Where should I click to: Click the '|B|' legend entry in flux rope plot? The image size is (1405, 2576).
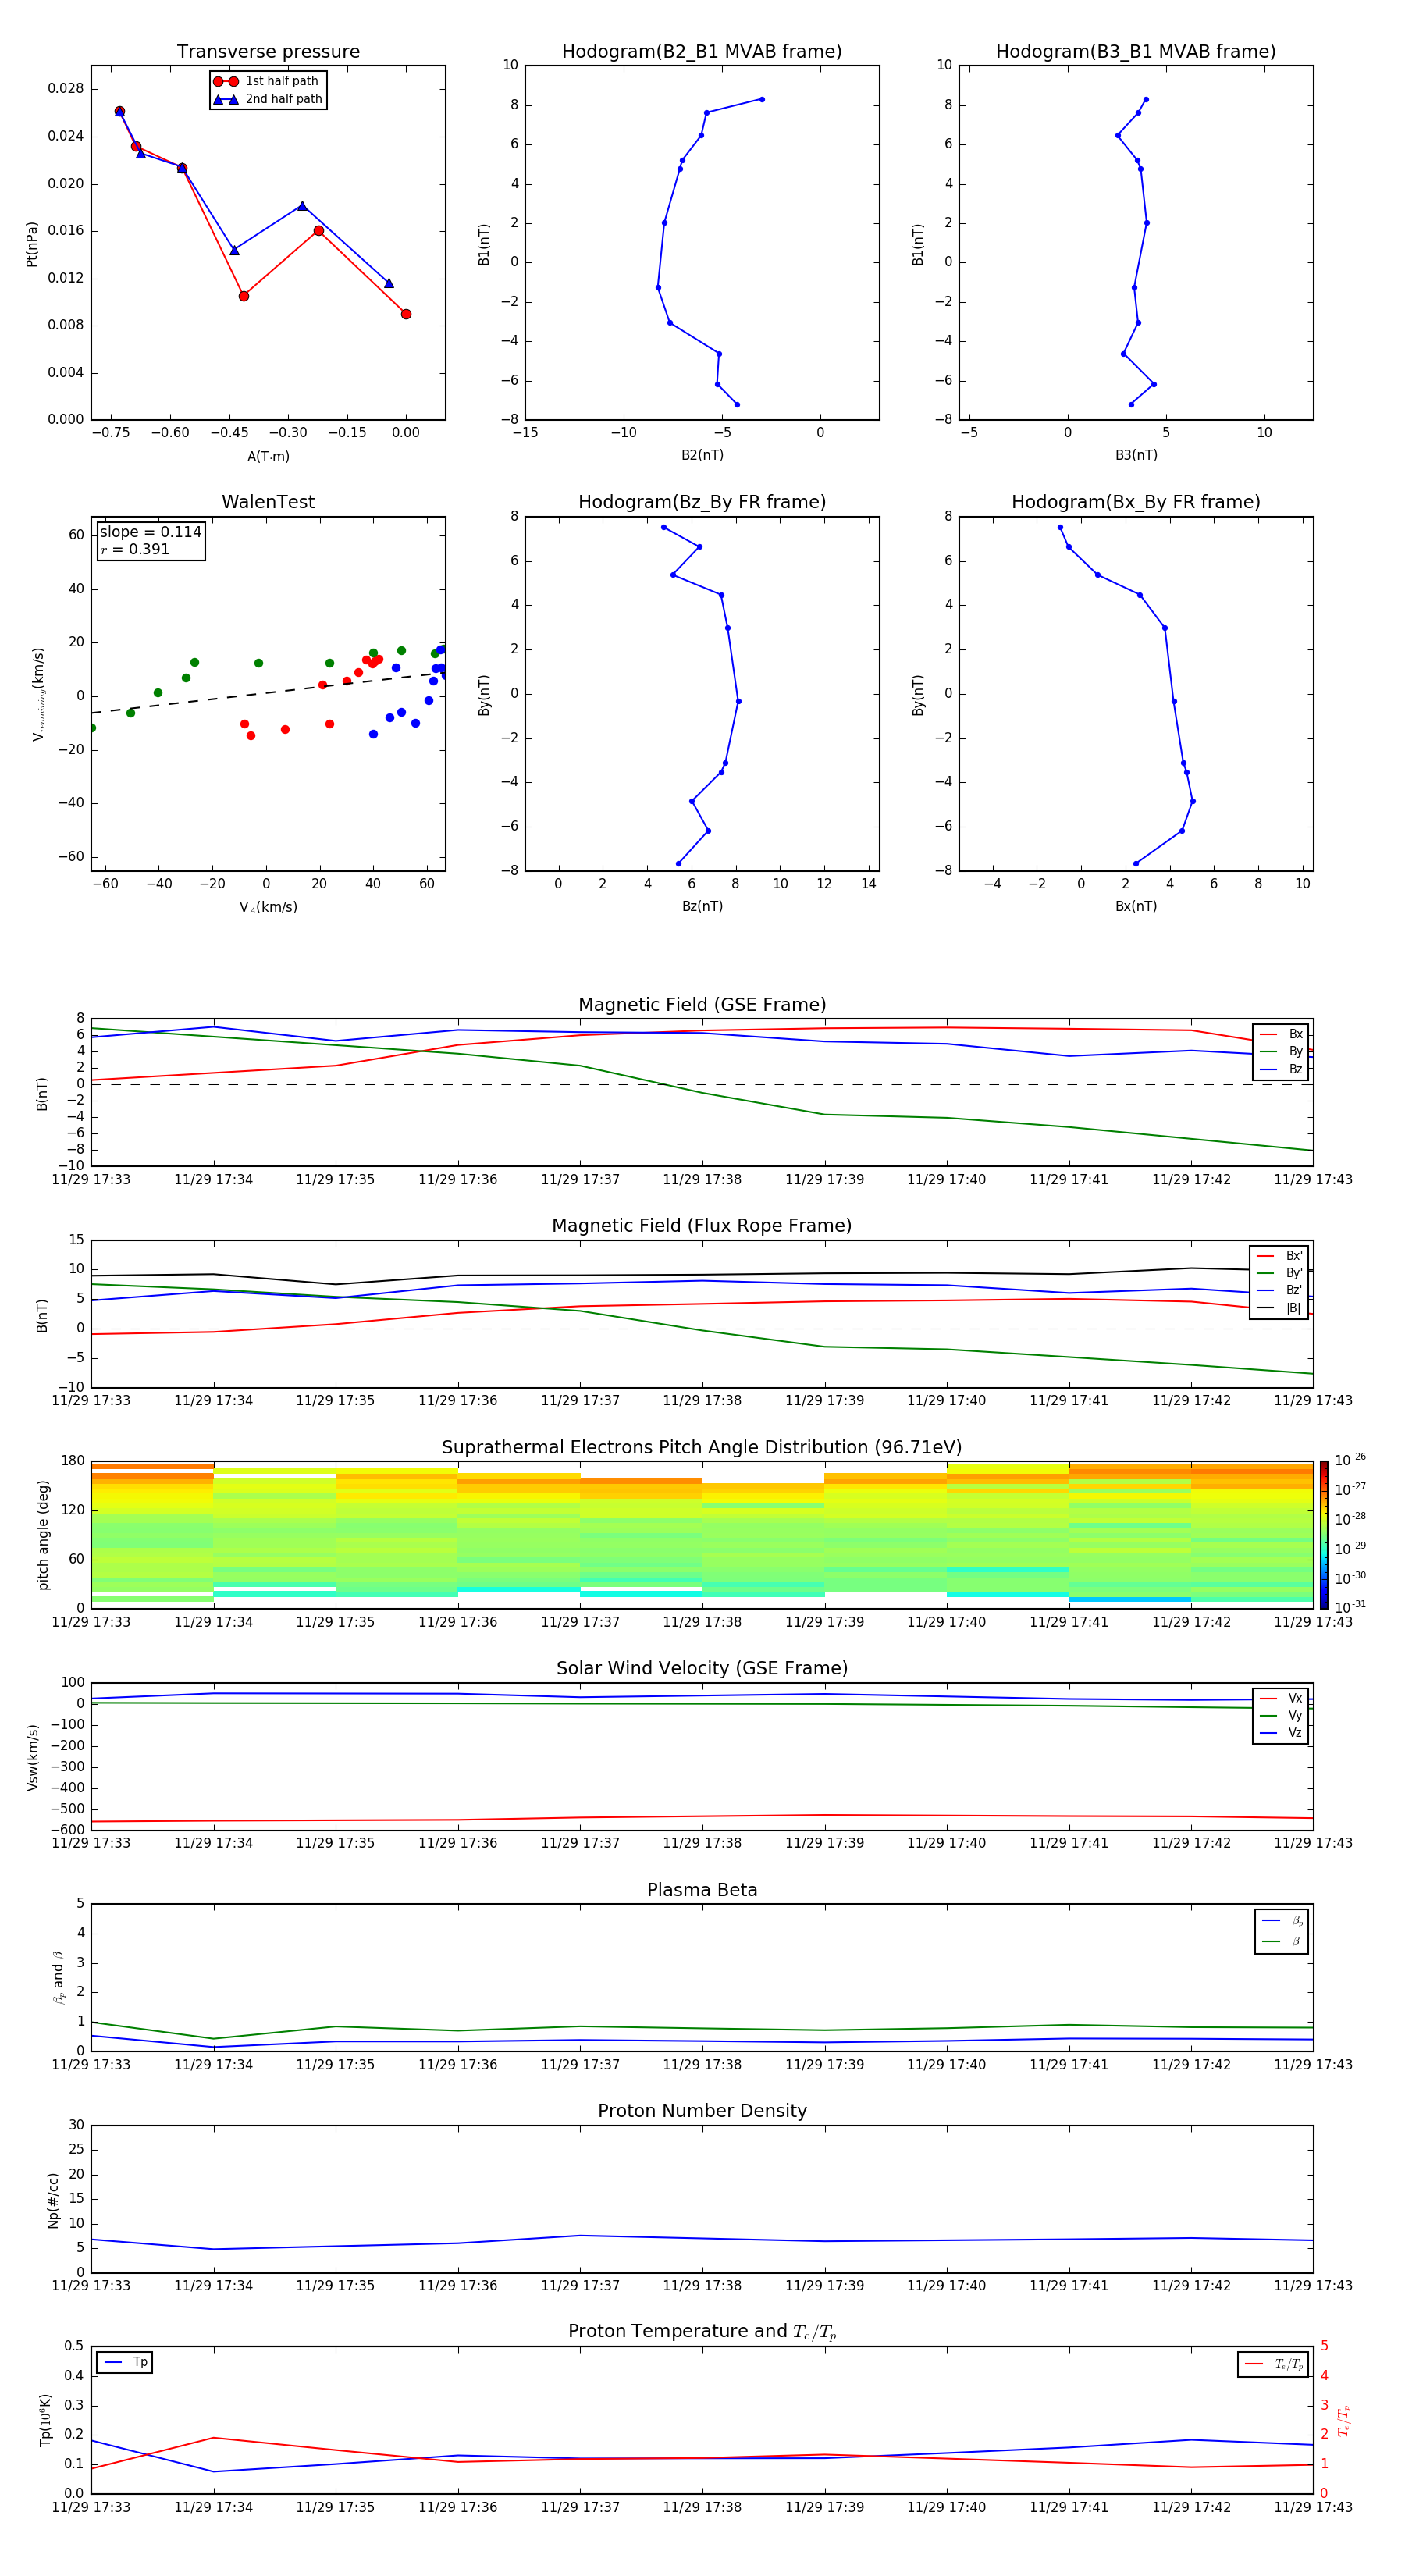click(x=1279, y=1308)
